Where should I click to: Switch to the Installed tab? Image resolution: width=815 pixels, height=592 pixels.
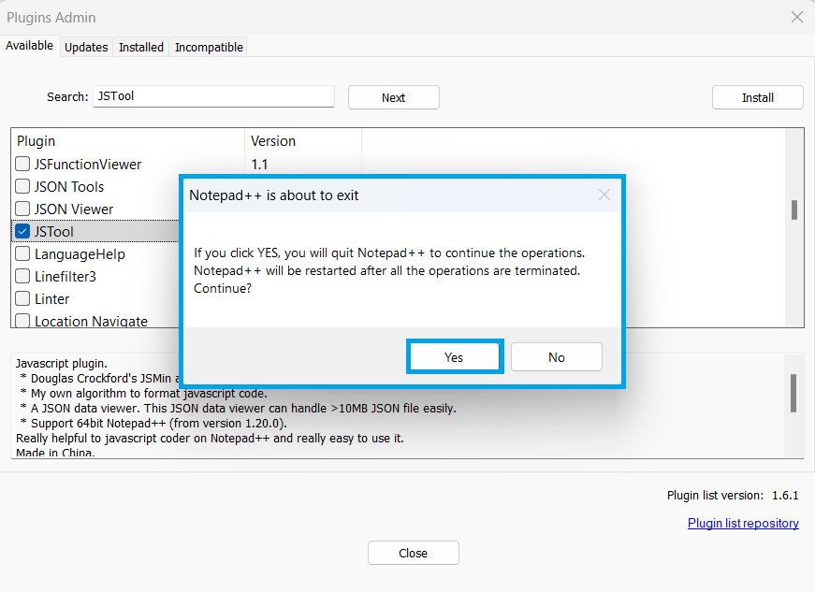coord(140,47)
